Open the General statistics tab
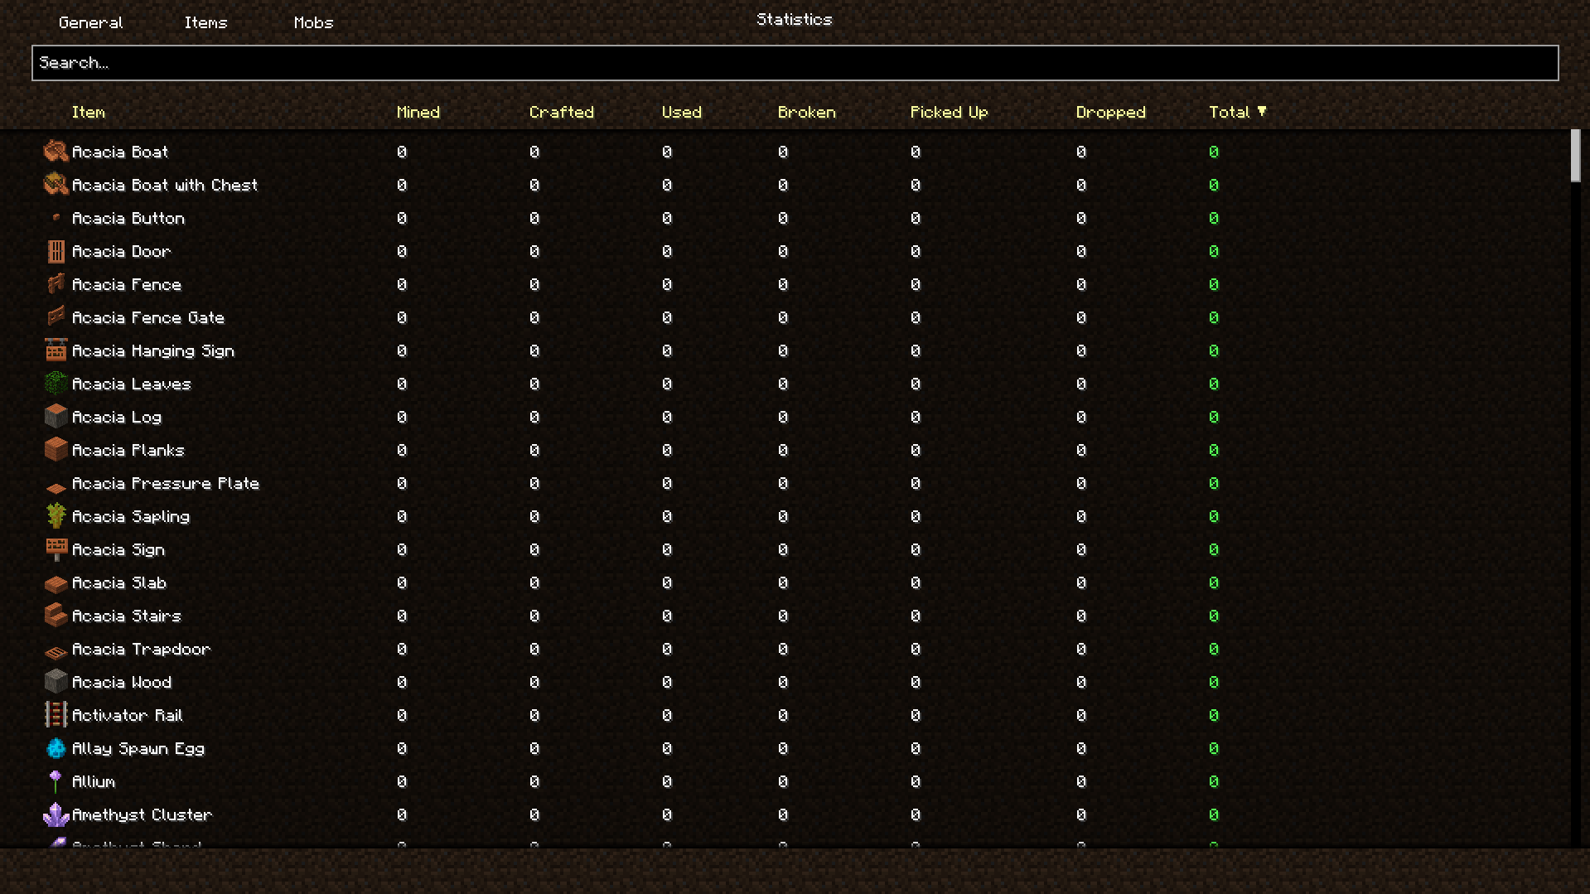Viewport: 1590px width, 894px height. coord(90,23)
